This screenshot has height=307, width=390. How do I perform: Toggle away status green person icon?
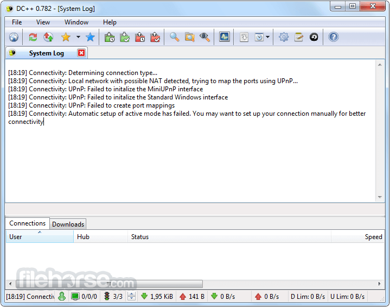(62, 296)
